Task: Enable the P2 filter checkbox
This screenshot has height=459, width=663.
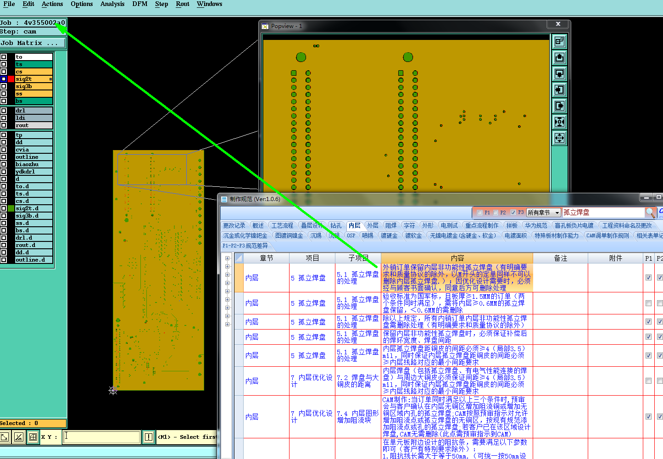Action: point(496,213)
